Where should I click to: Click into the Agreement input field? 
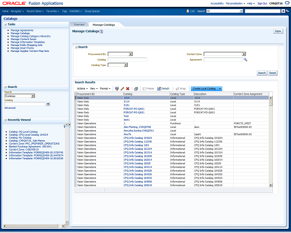pyautogui.click(x=223, y=60)
